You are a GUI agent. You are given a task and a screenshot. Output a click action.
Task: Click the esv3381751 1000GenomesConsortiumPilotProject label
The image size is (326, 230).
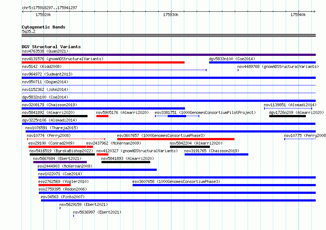pos(205,112)
